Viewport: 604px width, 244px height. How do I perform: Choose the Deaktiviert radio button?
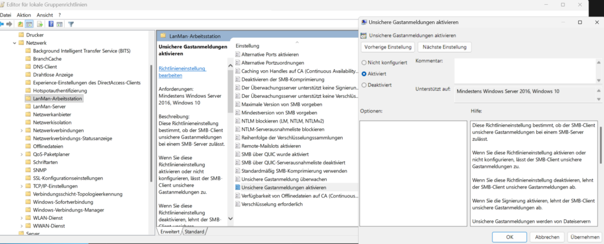click(363, 85)
